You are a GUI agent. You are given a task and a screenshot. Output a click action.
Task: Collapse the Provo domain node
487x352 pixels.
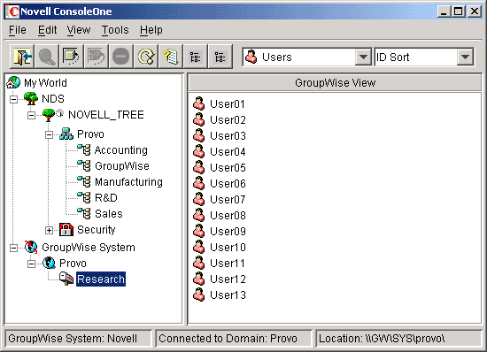pos(31,264)
